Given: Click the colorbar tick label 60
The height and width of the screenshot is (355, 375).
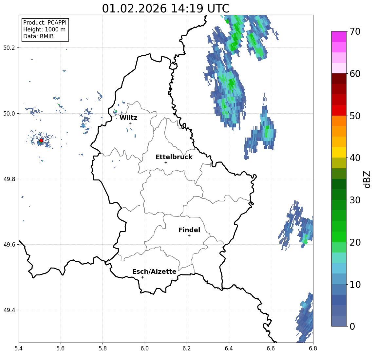Looking at the screenshot, I should pos(355,74).
